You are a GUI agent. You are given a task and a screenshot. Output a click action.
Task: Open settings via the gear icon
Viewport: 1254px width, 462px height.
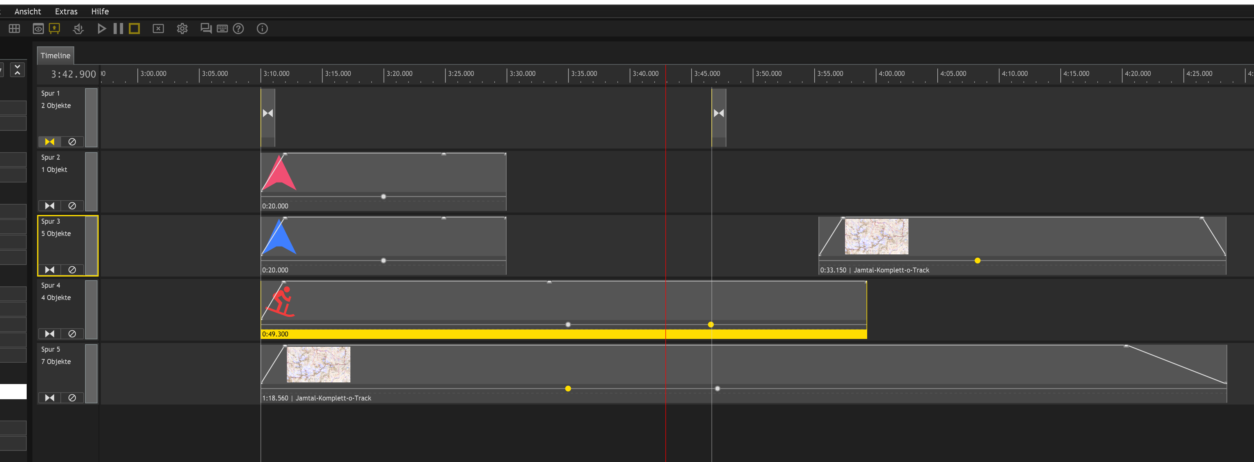pos(182,29)
